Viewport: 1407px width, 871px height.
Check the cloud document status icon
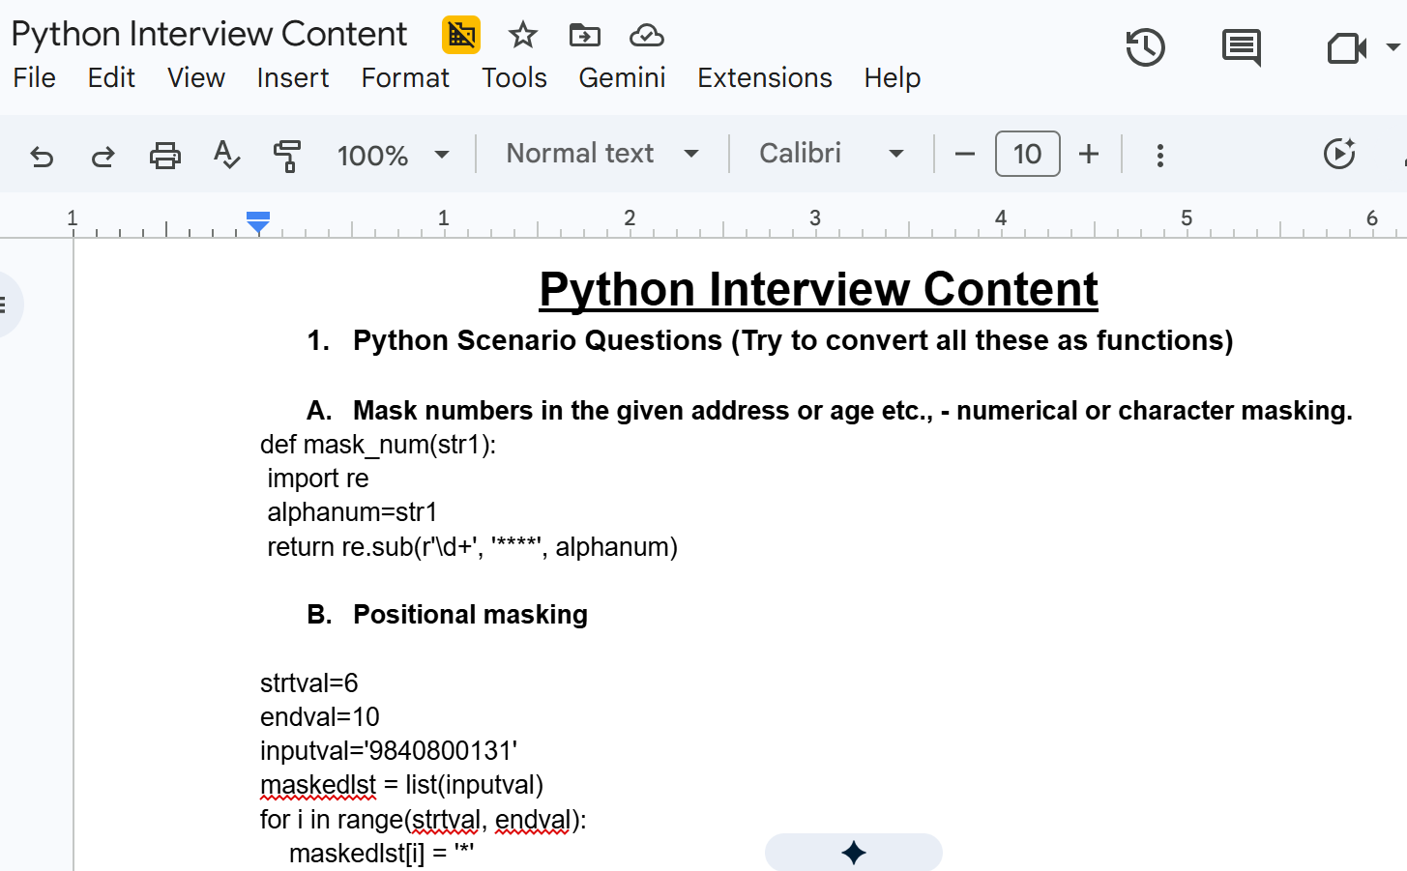pyautogui.click(x=646, y=36)
